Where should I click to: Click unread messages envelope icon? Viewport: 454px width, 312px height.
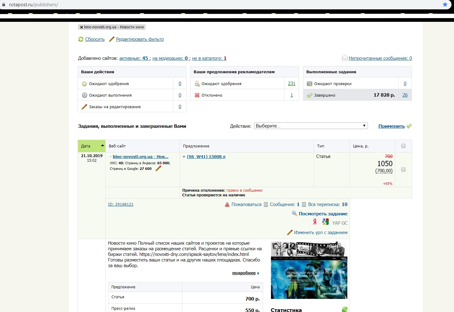345,58
